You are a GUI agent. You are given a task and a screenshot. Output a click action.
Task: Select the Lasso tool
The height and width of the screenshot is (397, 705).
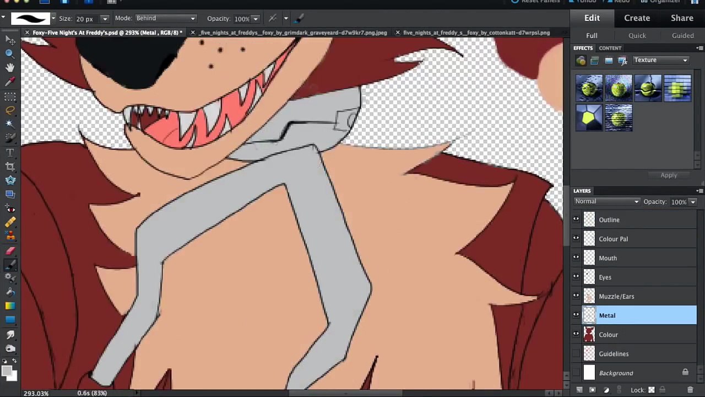click(10, 110)
